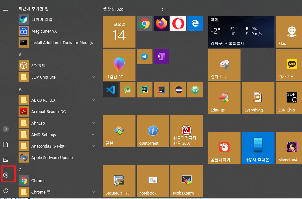This screenshot has height=199, width=302.
Task: Launch the SecureCRT 7.1 tile
Action: pyautogui.click(x=119, y=181)
